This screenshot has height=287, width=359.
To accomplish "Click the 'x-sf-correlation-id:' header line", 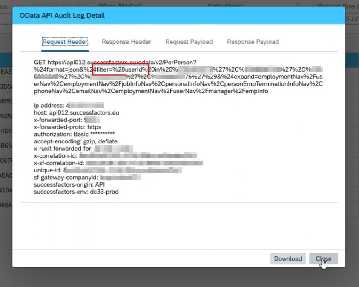I will pyautogui.click(x=118, y=163).
